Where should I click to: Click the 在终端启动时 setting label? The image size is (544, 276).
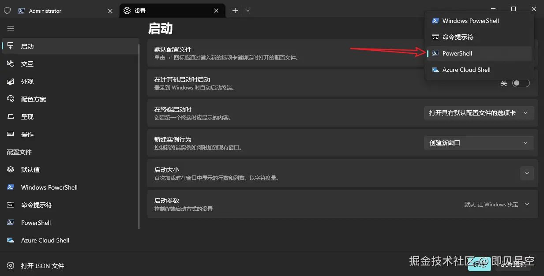pyautogui.click(x=173, y=109)
